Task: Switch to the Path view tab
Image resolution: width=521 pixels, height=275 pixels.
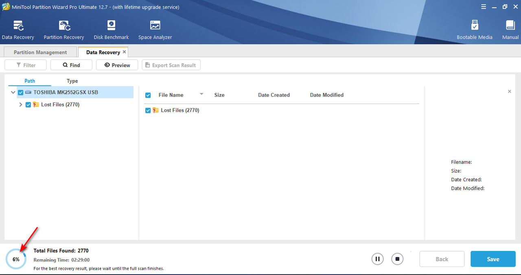Action: pyautogui.click(x=30, y=81)
